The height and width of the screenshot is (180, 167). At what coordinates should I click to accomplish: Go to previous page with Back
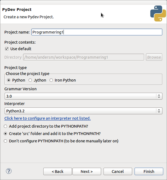(57, 172)
